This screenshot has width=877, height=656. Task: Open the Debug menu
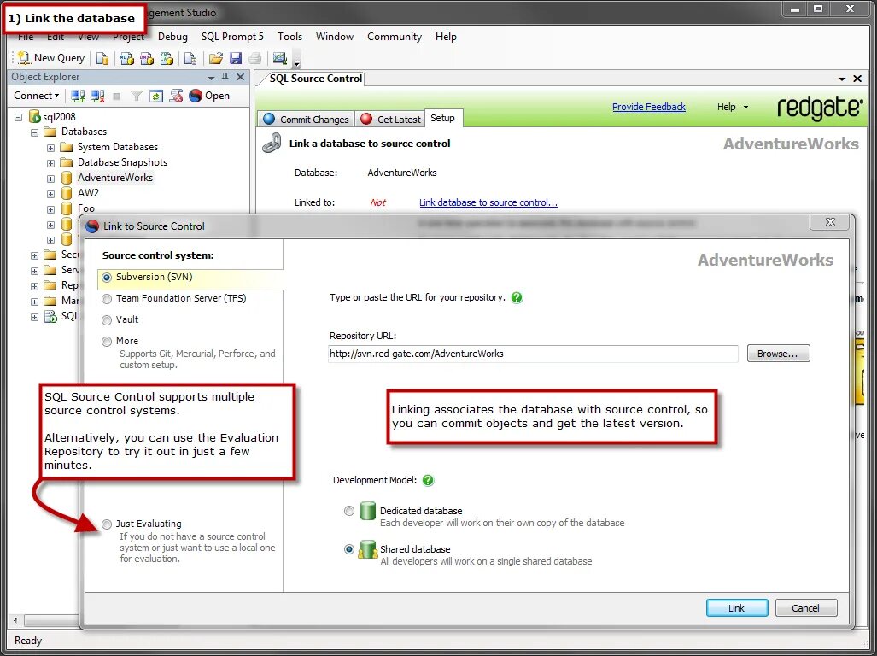point(172,37)
